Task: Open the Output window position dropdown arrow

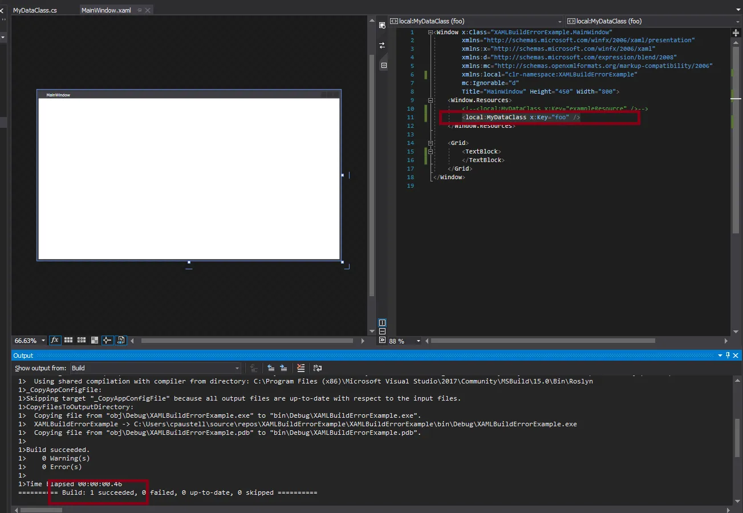Action: 720,356
